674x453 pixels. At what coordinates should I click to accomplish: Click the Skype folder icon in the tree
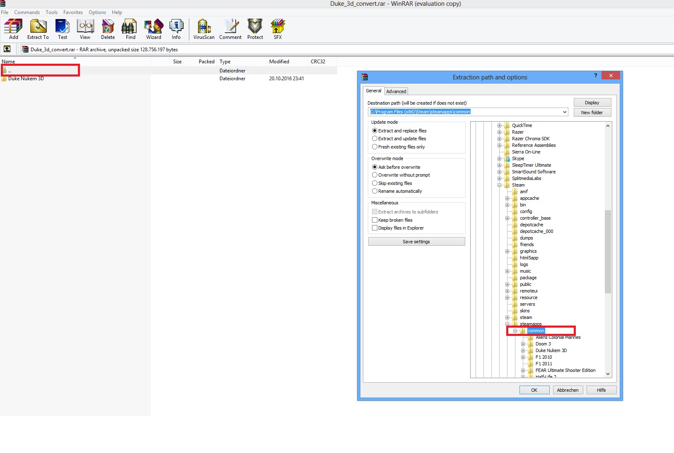click(x=507, y=158)
